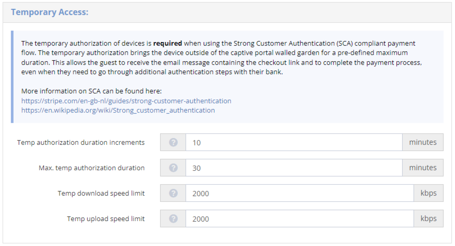Click the kbps label next to upload speed limit
The image size is (455, 246).
tap(428, 219)
